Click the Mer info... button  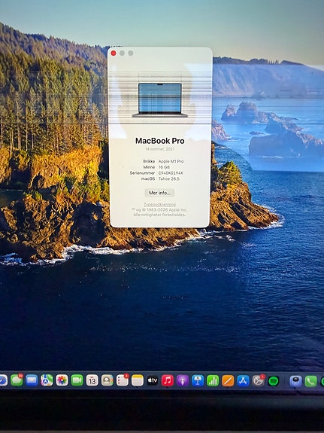[159, 193]
